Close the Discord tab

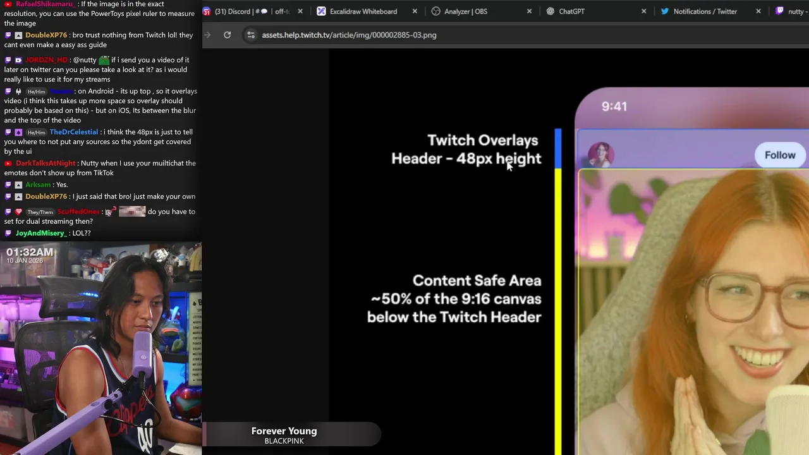(300, 11)
